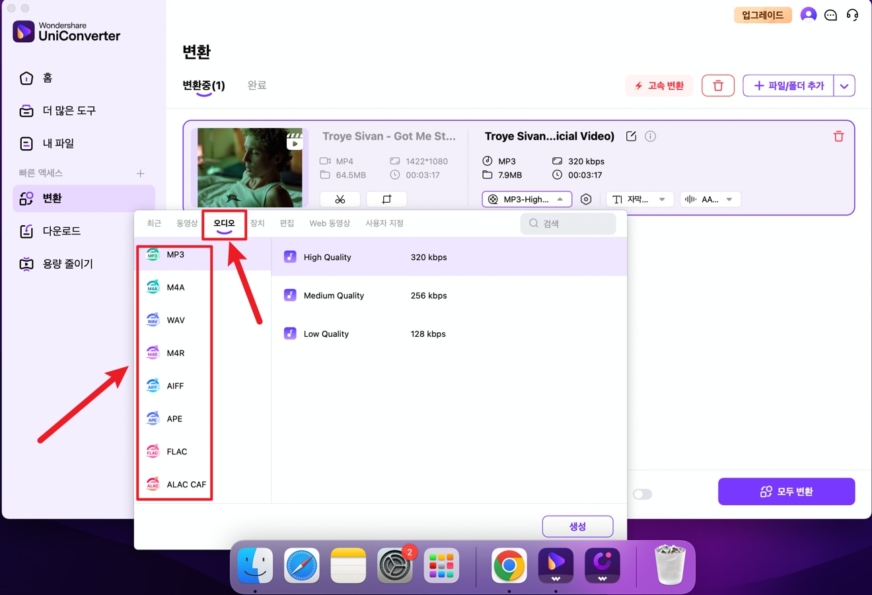Launch Safari from the dock
This screenshot has width=872, height=595.
coord(302,565)
